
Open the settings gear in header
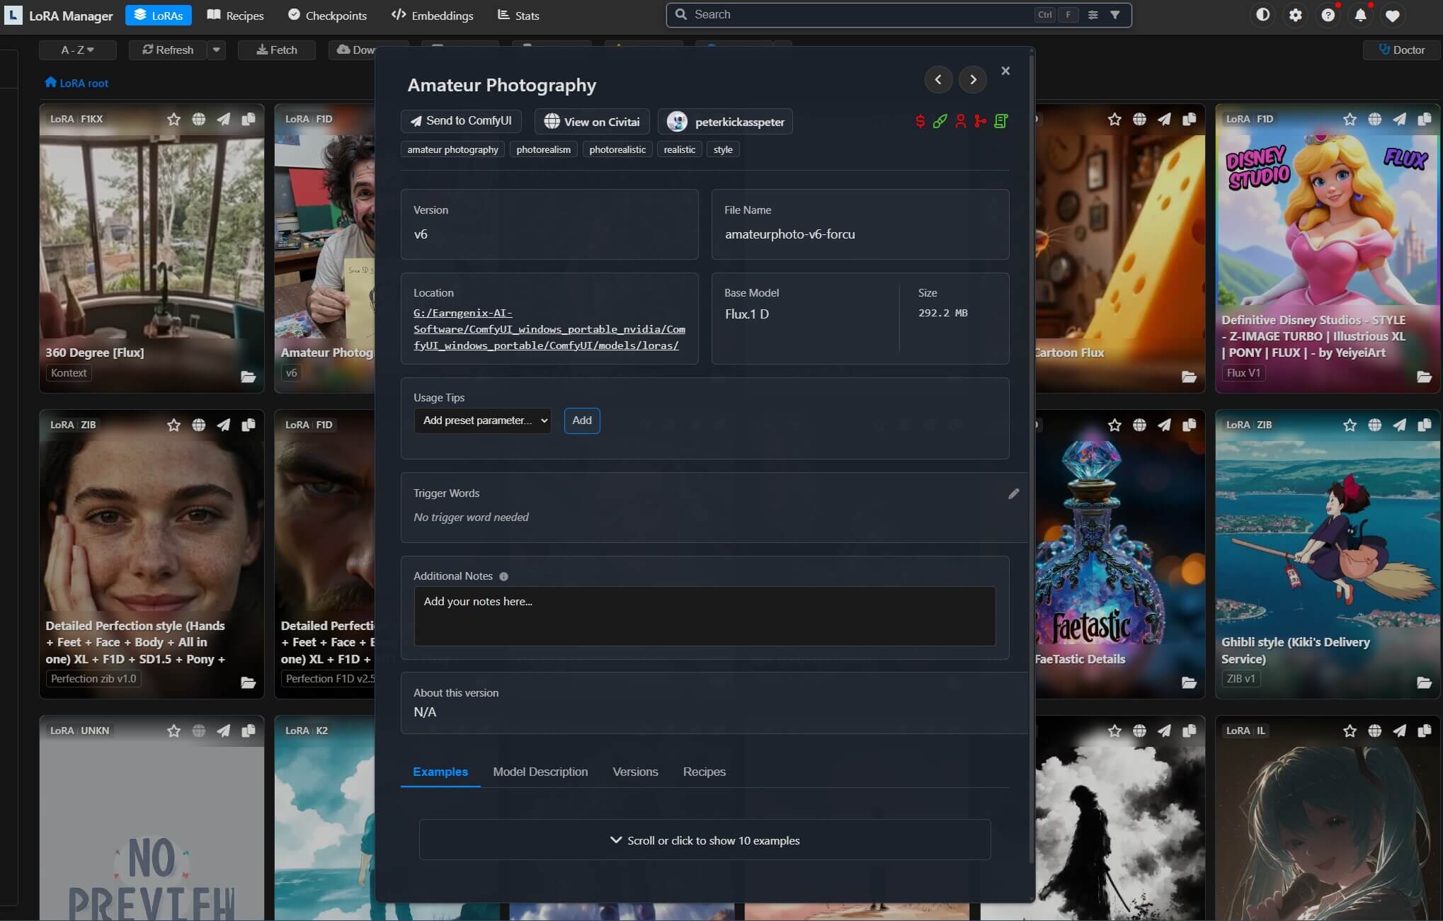1295,15
